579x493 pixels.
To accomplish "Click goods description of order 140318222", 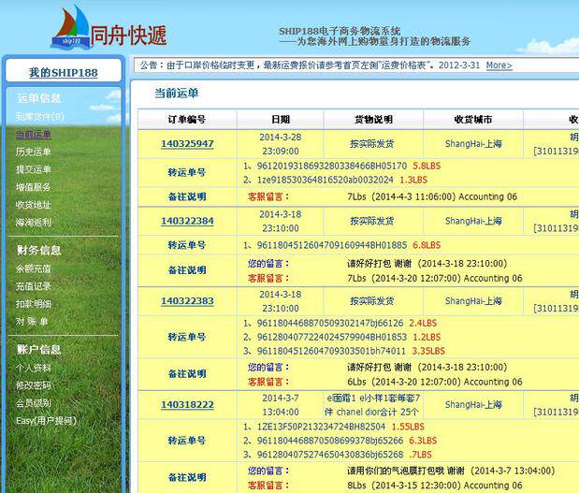I will point(373,405).
